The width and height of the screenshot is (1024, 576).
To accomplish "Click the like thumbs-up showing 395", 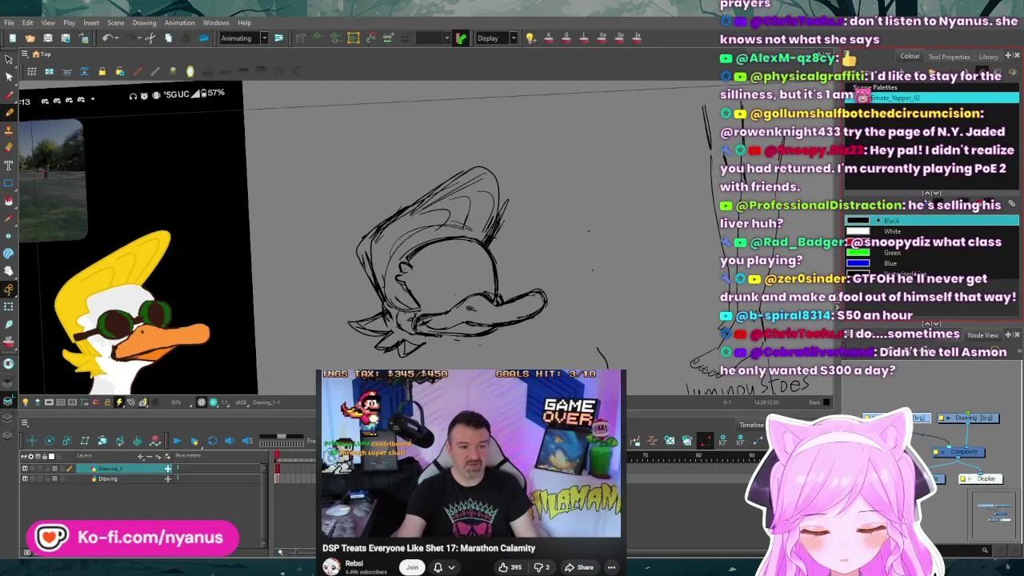I will click(x=509, y=567).
